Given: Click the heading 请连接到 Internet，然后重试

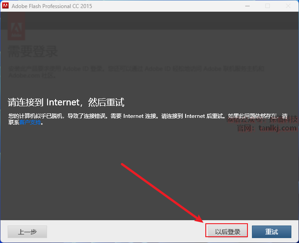Looking at the screenshot, I should tap(66, 102).
